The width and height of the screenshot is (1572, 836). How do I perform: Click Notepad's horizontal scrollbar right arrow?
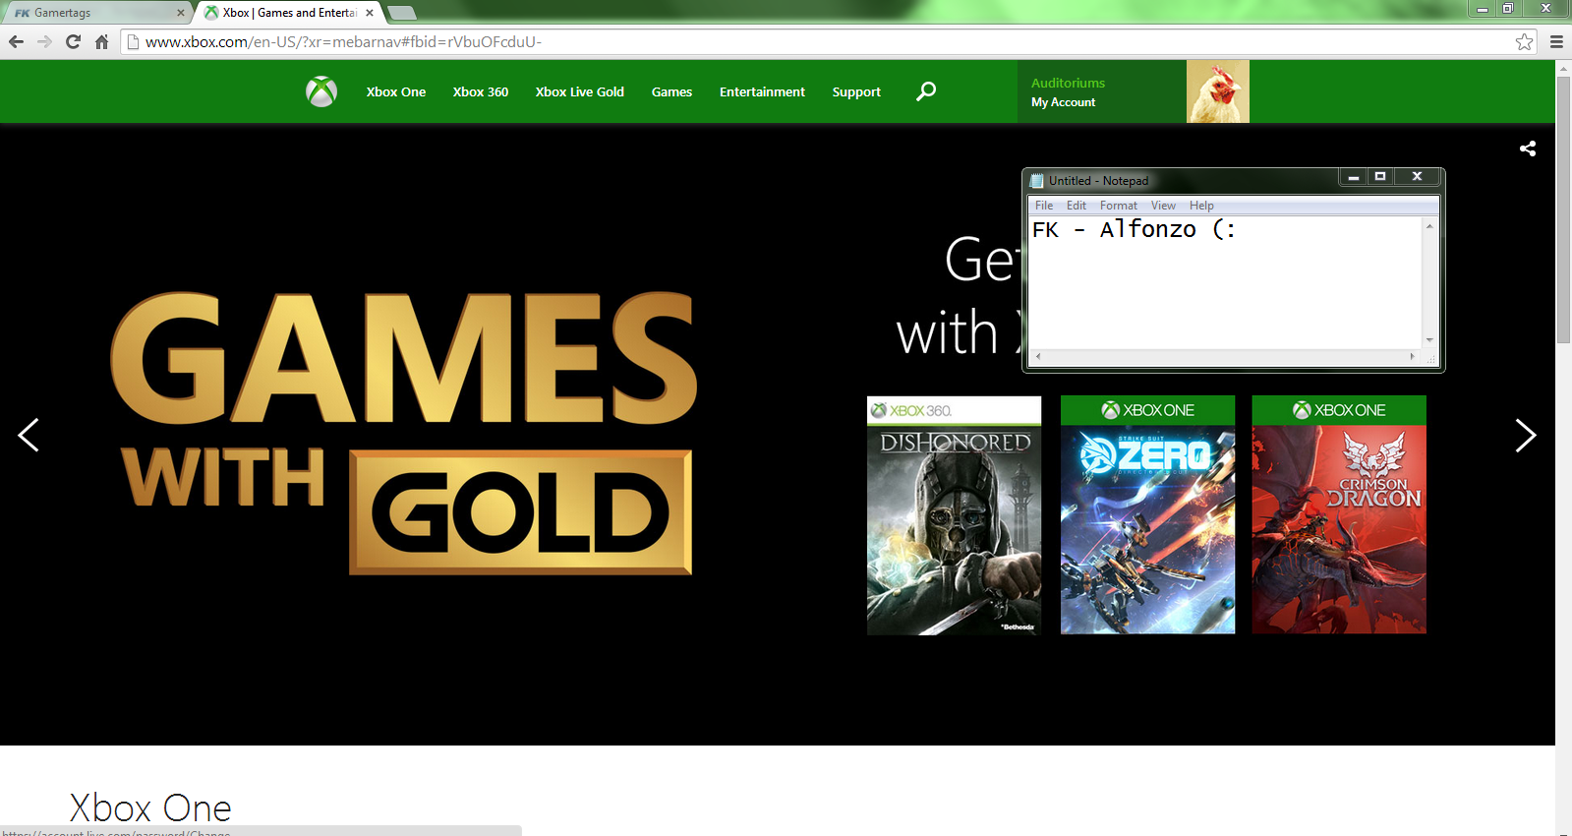pos(1413,356)
